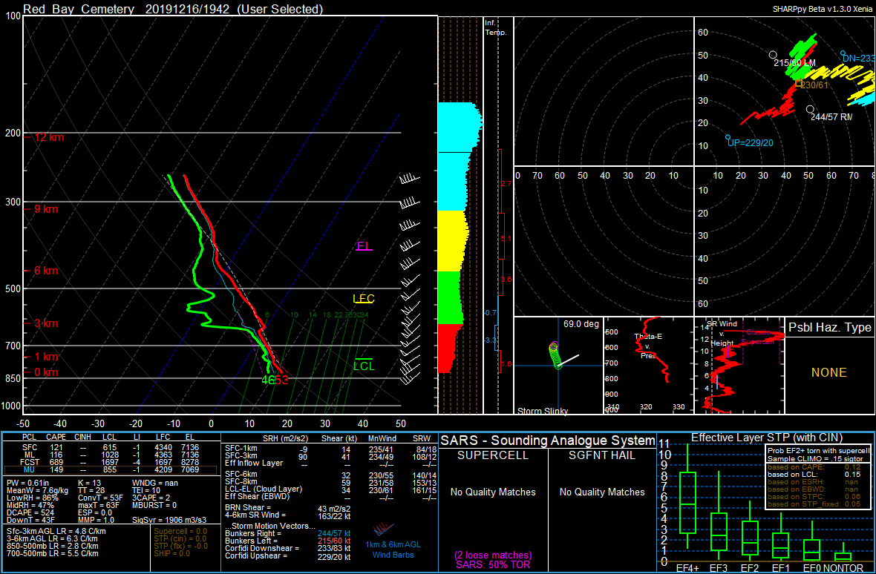
Task: Click the EL level marker on Skew-T
Action: [x=365, y=246]
